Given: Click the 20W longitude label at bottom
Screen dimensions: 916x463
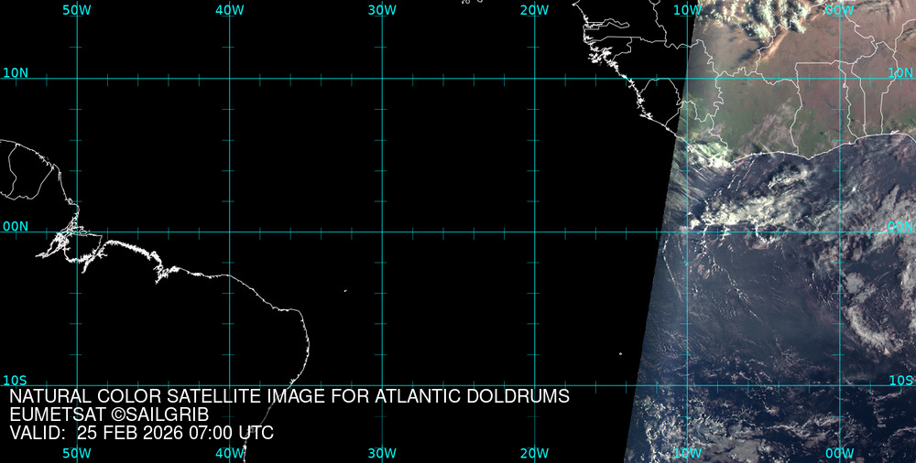Looking at the screenshot, I should (x=534, y=453).
